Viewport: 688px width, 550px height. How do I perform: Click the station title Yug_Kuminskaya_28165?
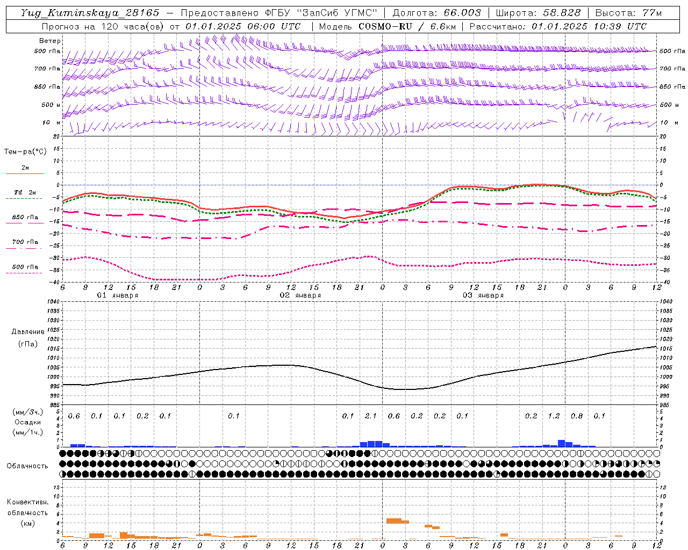pos(90,13)
